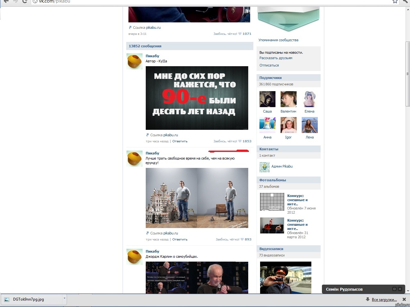This screenshot has height=307, width=410.
Task: Open Пикабу muffin avatar on 90-е post
Action: point(135,61)
